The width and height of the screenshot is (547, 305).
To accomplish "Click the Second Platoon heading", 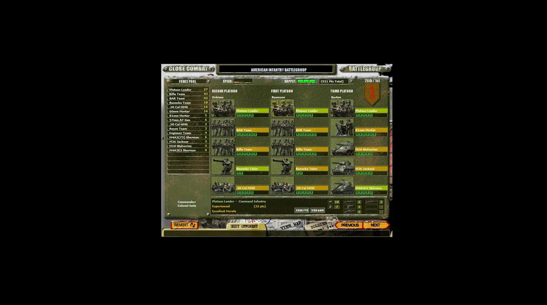I will [x=225, y=91].
